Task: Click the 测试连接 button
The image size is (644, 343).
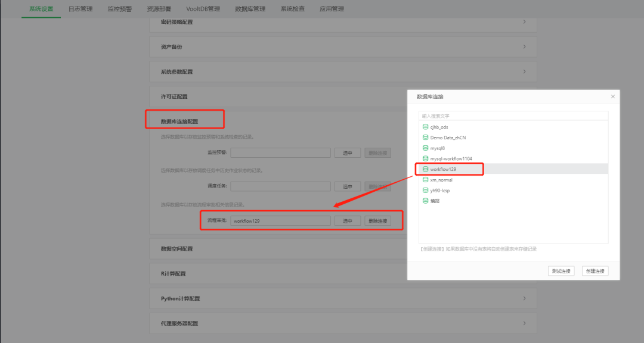Action: tap(561, 271)
